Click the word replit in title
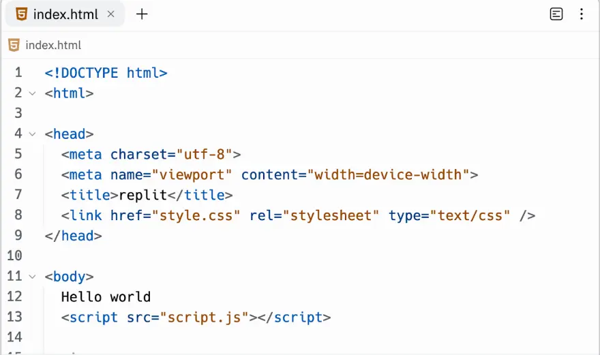The width and height of the screenshot is (600, 355). [x=143, y=195]
